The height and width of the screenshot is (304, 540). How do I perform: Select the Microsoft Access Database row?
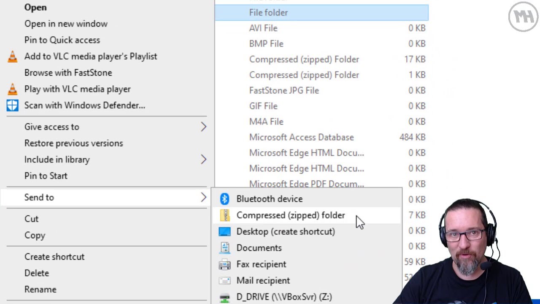321,138
